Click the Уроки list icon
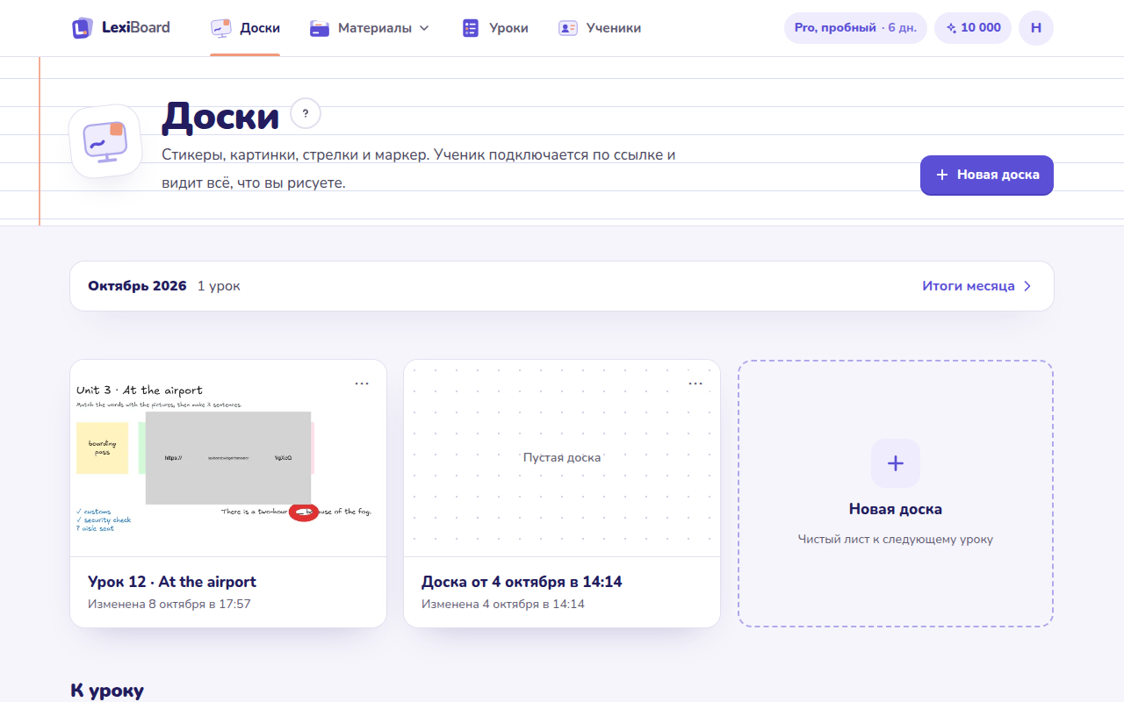 click(x=471, y=28)
